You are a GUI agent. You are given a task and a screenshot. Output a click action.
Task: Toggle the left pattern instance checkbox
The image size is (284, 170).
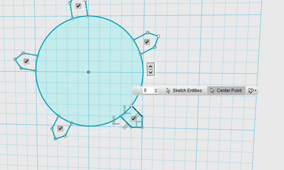(26, 61)
